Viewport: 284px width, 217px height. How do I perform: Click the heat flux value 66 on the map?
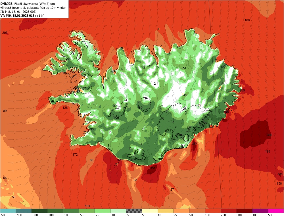(5, 178)
